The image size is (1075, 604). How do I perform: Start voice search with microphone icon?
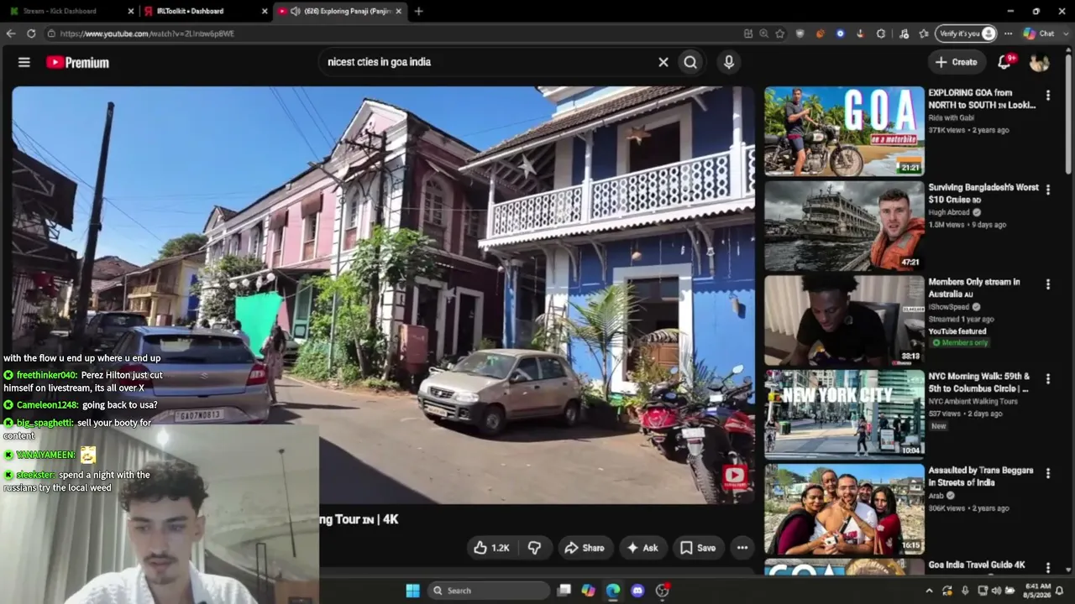729,62
